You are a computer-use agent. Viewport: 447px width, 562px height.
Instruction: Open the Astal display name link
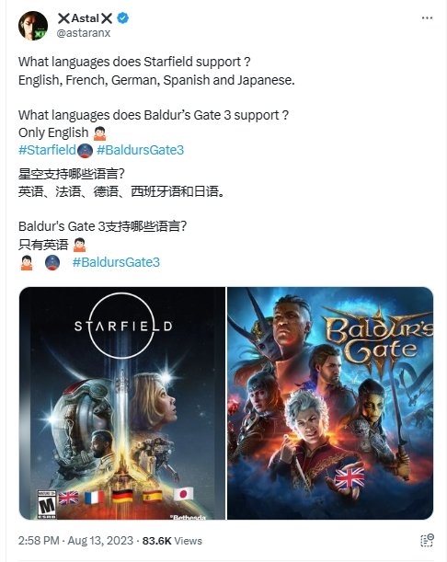click(85, 17)
